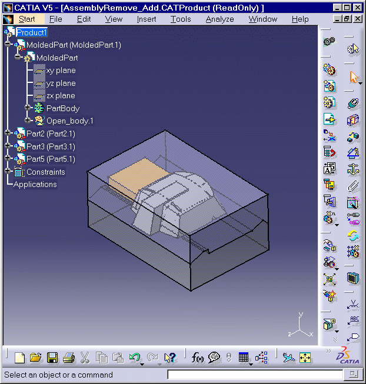This screenshot has height=384, width=366.
Task: Click the New Product document-gear icon
Action: (x=330, y=86)
